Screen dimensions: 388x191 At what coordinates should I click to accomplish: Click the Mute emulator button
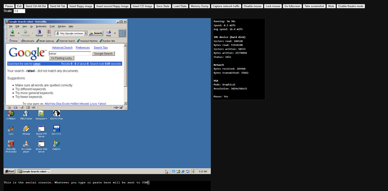[x=331, y=6]
